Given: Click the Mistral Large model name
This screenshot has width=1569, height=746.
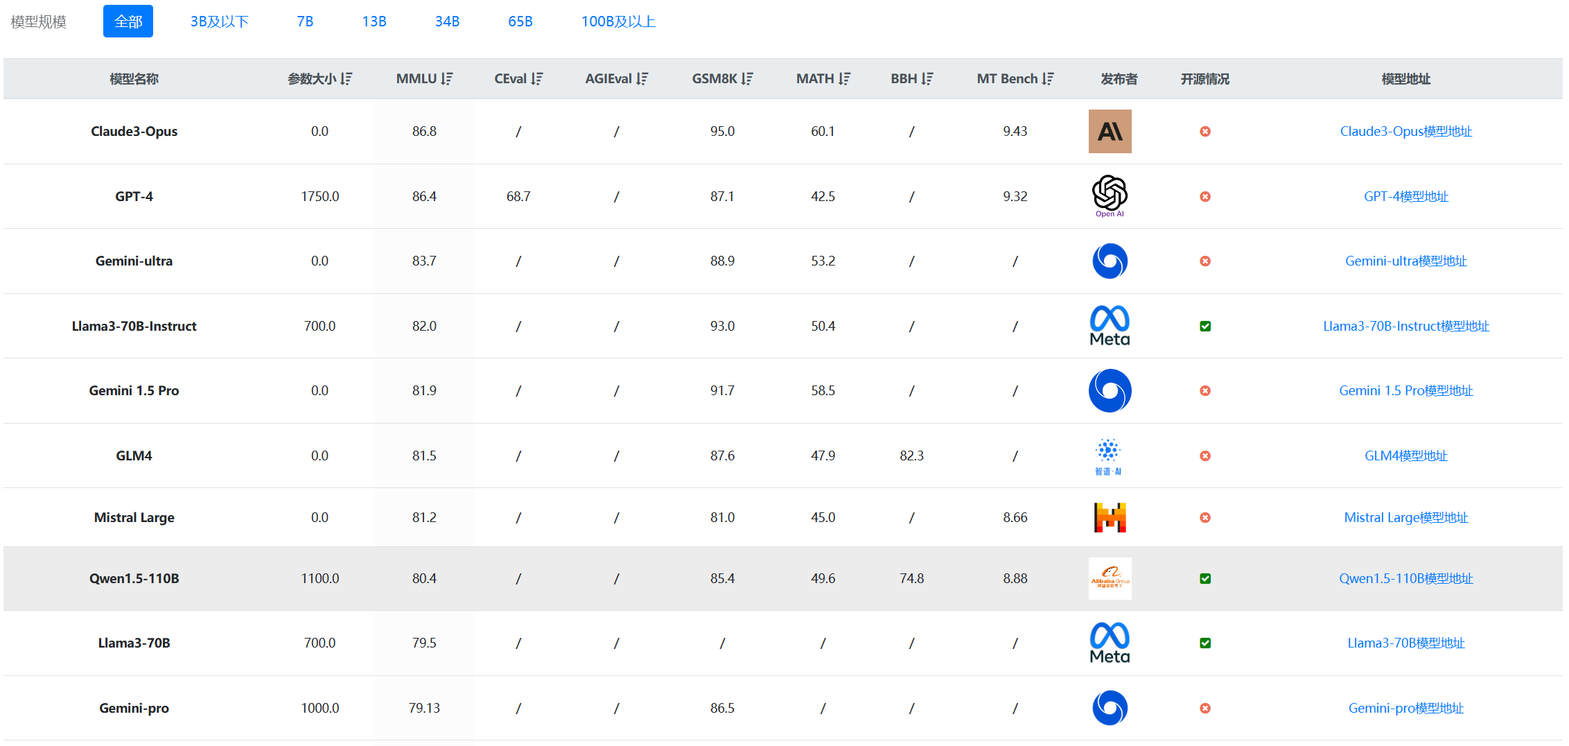Looking at the screenshot, I should [134, 517].
